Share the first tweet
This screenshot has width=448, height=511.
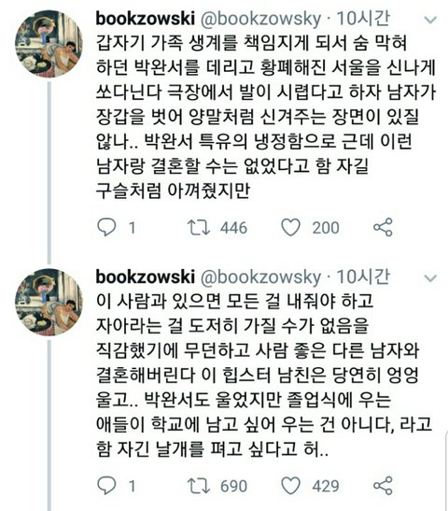[383, 227]
